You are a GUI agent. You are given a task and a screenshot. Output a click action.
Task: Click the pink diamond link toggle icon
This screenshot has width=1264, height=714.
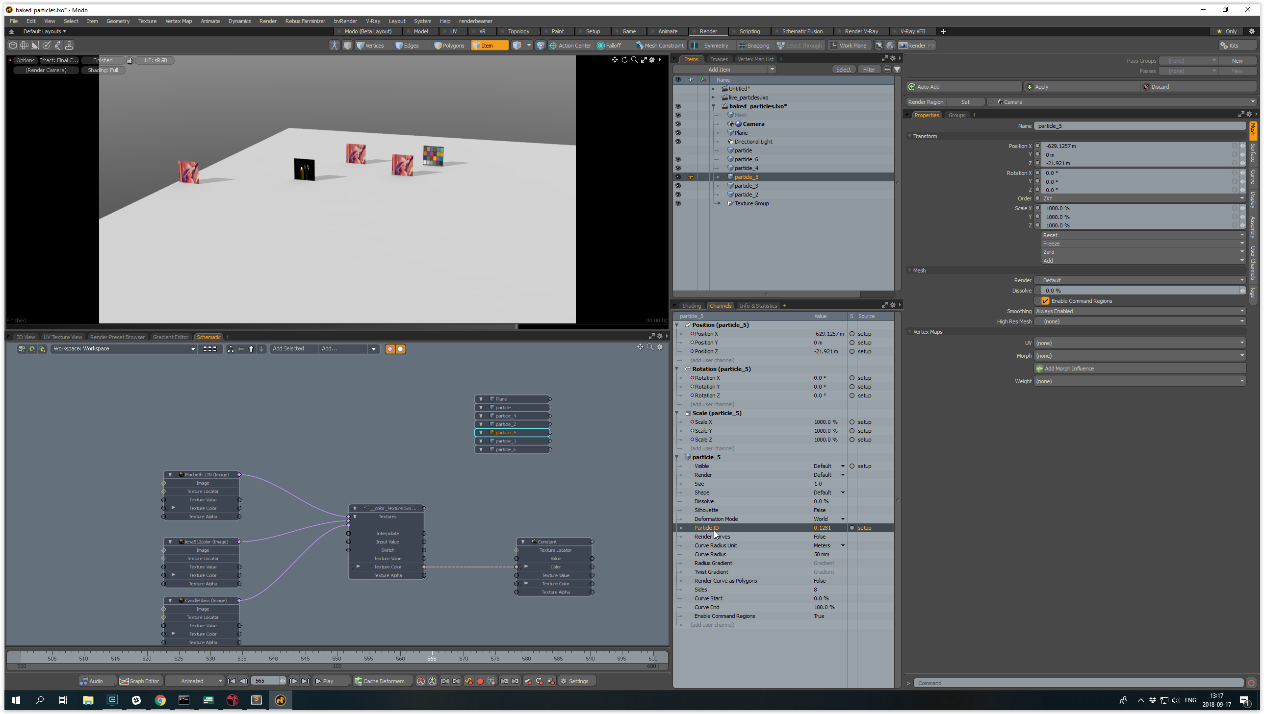coord(390,348)
